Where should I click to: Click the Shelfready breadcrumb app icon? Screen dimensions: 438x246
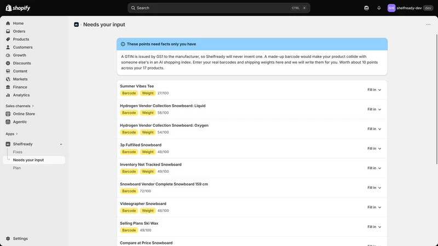point(76,25)
